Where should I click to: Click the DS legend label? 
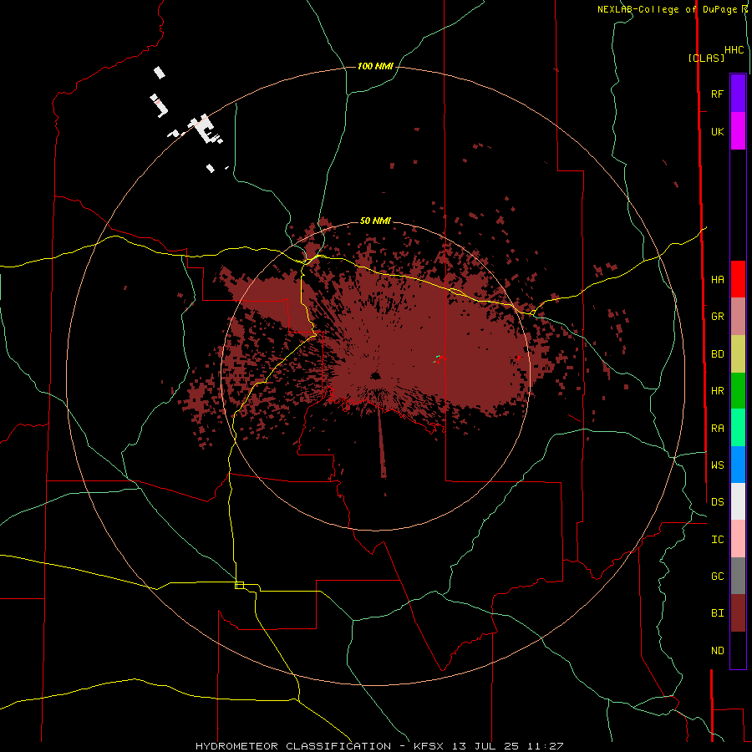tap(717, 502)
